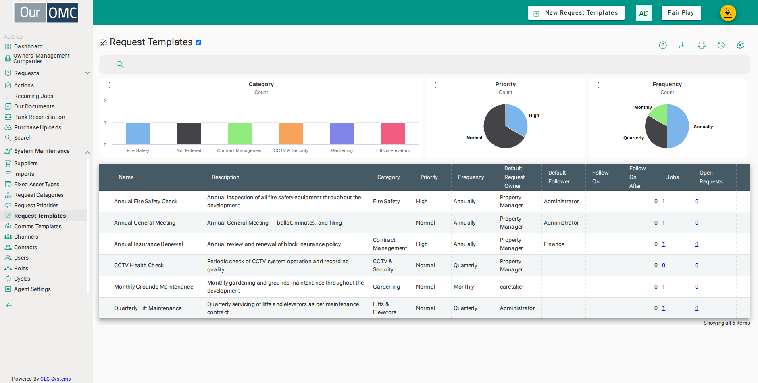Click the New Request Templates button
The image size is (758, 383).
coord(576,13)
